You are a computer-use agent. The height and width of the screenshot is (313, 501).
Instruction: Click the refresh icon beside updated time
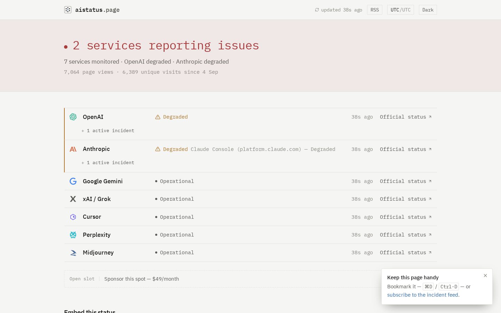pyautogui.click(x=317, y=10)
